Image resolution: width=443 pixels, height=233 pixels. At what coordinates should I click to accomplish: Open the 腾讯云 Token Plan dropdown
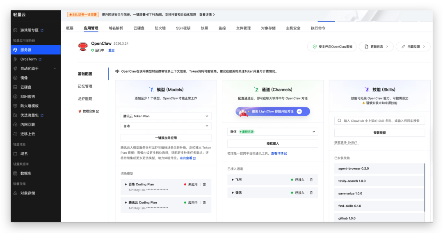[166, 116]
